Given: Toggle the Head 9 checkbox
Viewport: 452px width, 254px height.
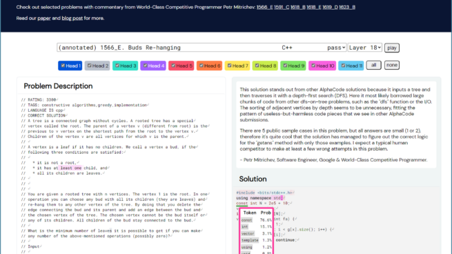Looking at the screenshot, I should pyautogui.click(x=285, y=66).
